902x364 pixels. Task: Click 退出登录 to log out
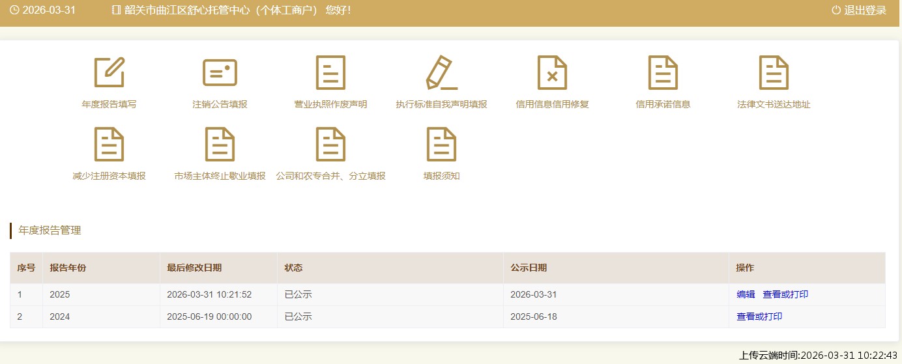[x=859, y=10]
